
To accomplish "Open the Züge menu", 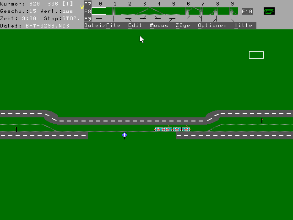I will pos(183,26).
